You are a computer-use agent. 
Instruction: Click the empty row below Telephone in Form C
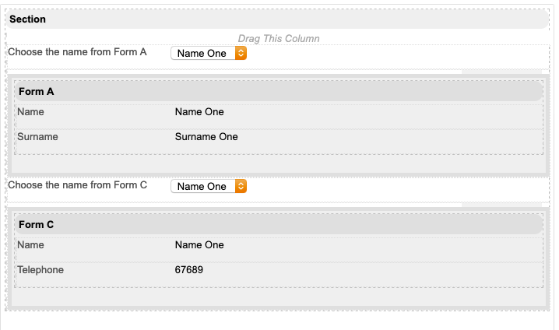pyautogui.click(x=278, y=297)
